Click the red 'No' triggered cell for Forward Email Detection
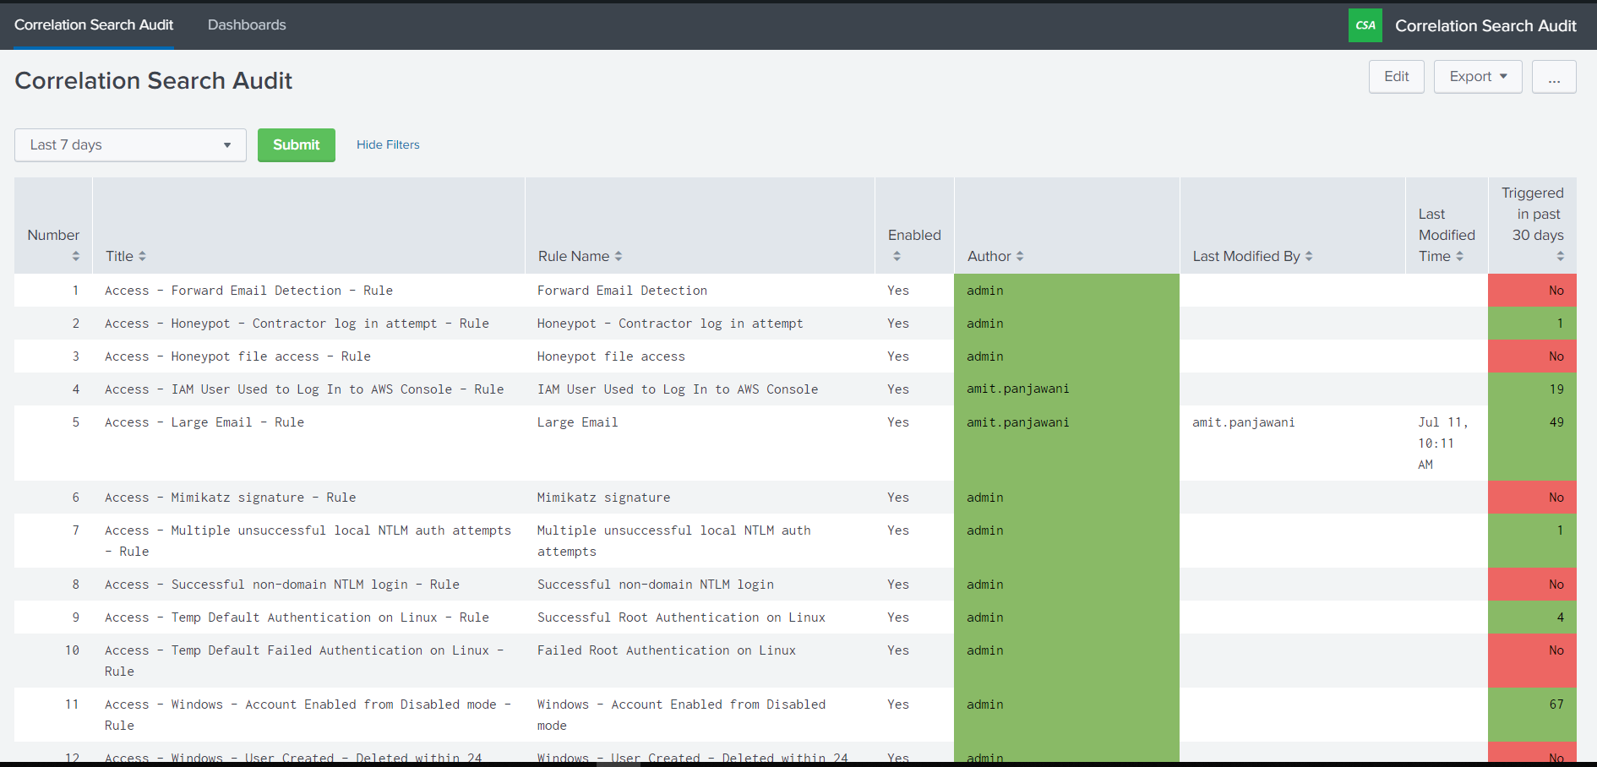Screen dimensions: 1597x767 coord(1532,291)
